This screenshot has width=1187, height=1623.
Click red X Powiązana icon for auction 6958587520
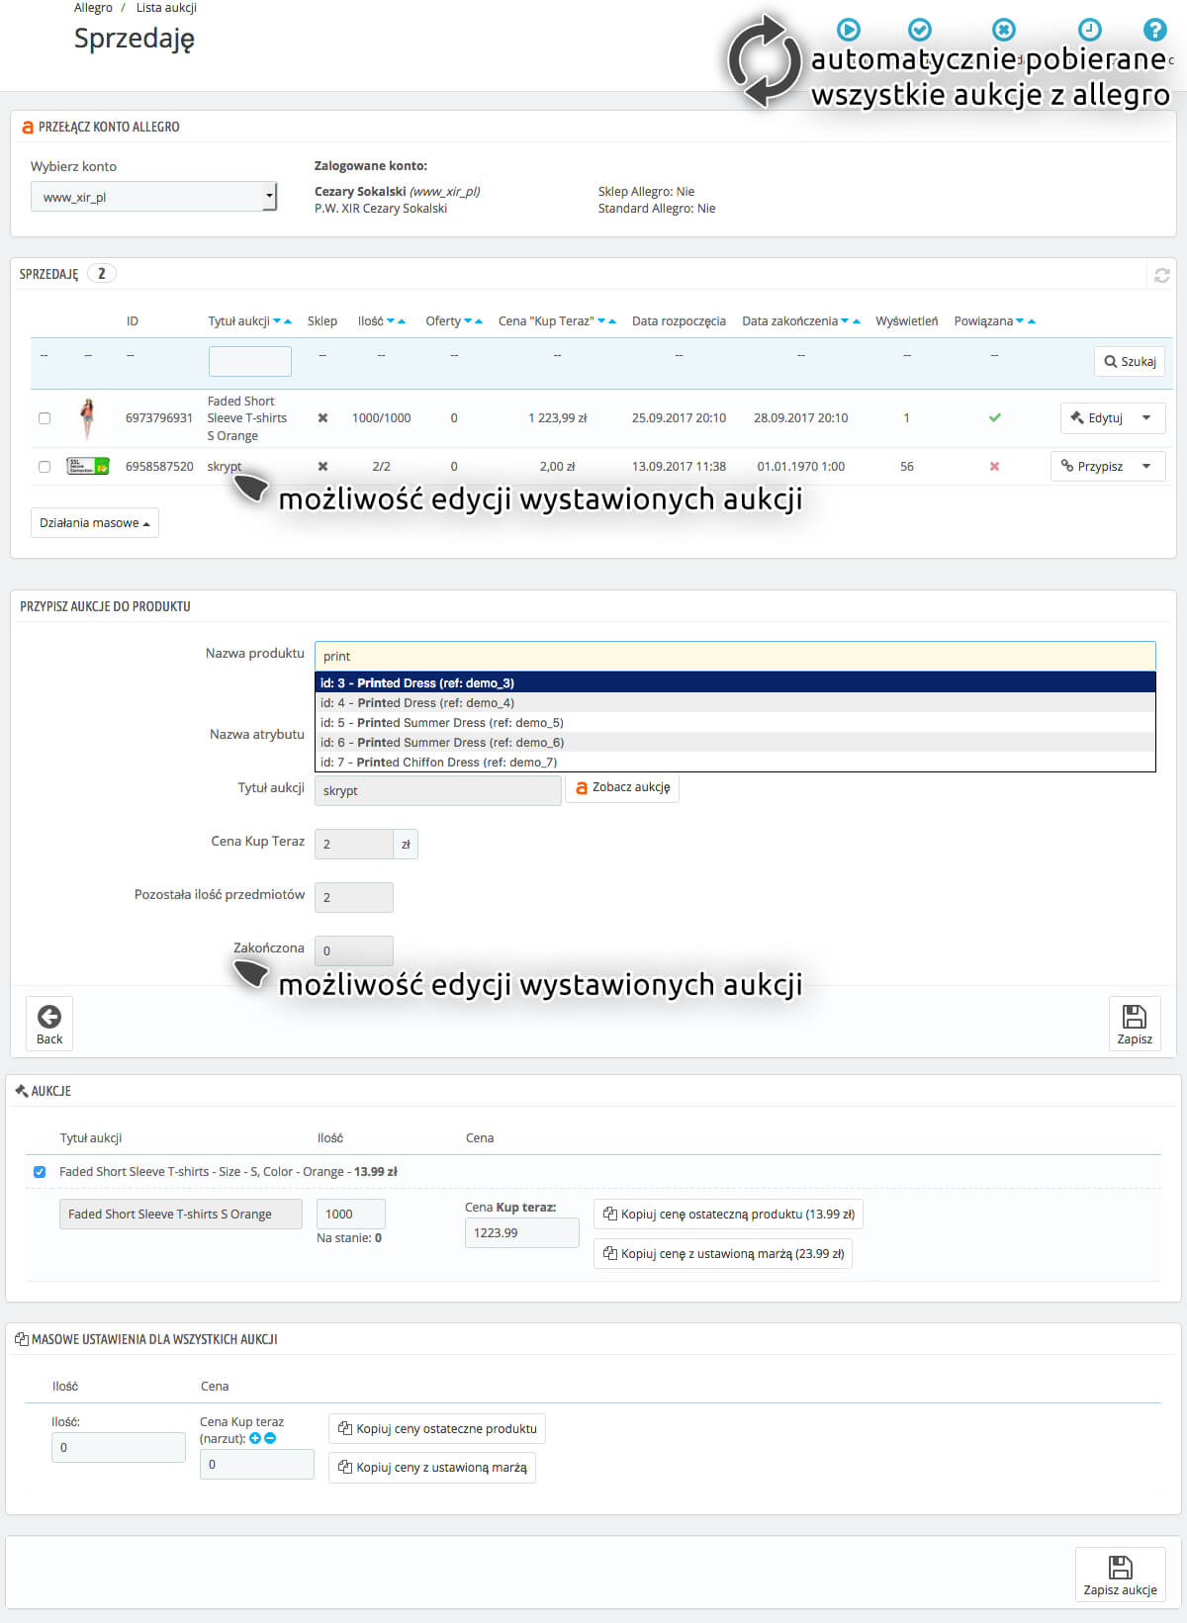(995, 466)
